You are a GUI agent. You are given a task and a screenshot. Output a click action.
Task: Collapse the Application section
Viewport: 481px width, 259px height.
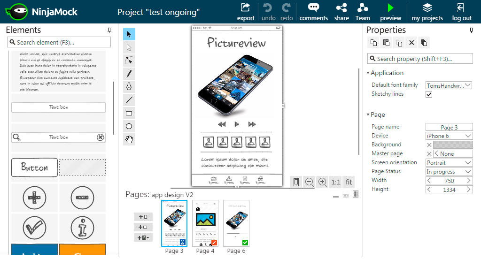pos(368,73)
